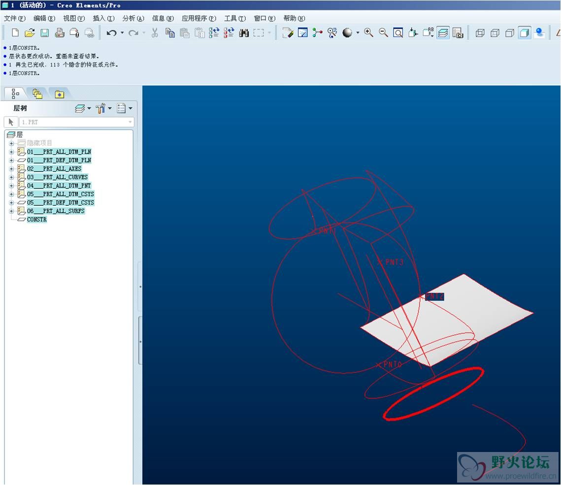Image resolution: width=561 pixels, height=485 pixels.
Task: Expand the 02___PRT_ALL_AXES layer
Action: tap(11, 169)
